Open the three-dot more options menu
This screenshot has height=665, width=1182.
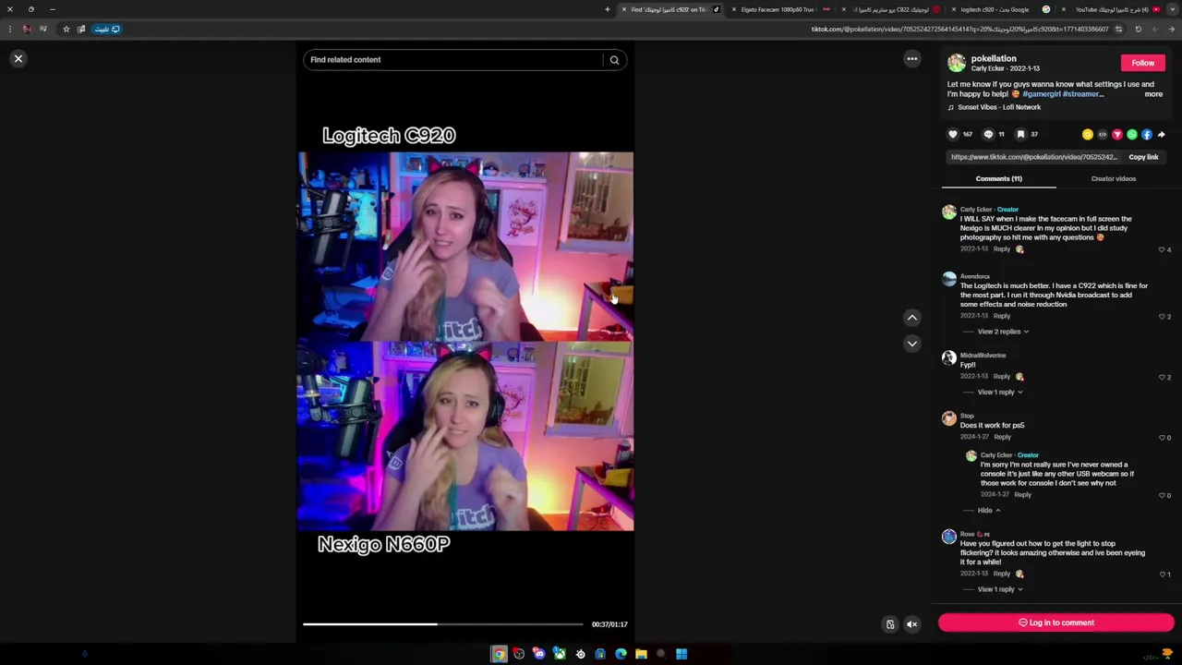pos(911,59)
